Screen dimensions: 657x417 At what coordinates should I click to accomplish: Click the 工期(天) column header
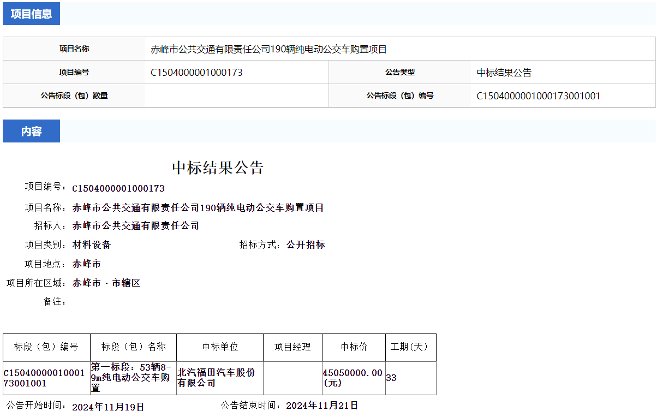click(x=411, y=347)
